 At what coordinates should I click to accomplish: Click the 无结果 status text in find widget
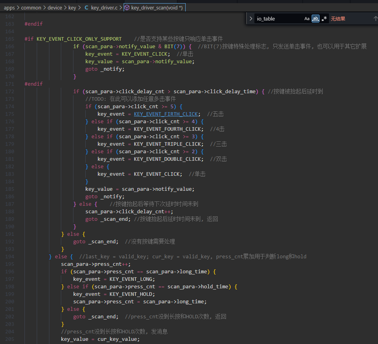338,19
